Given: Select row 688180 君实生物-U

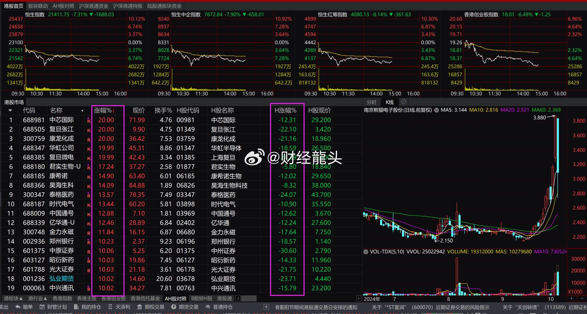Looking at the screenshot, I should (x=182, y=167).
